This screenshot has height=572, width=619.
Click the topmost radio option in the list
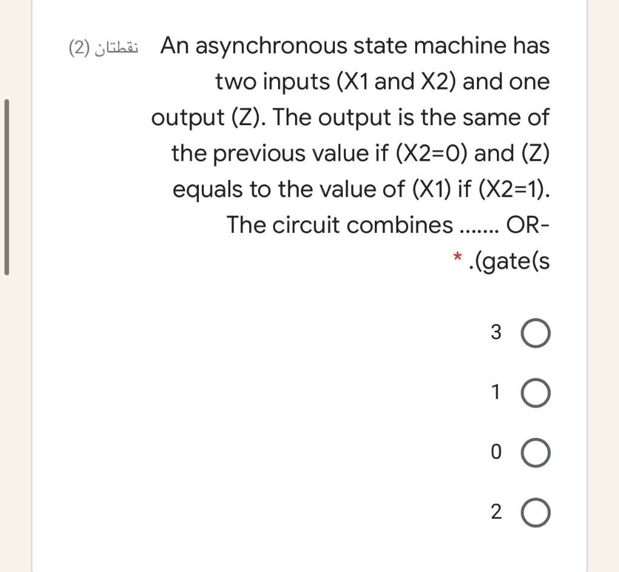[x=537, y=332]
